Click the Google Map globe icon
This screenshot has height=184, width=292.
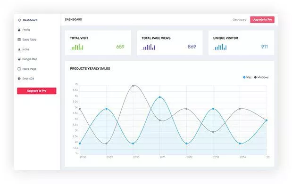(x=19, y=59)
